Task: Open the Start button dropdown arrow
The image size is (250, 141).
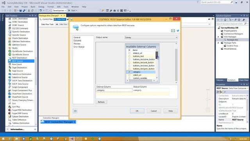Action: click(x=77, y=11)
